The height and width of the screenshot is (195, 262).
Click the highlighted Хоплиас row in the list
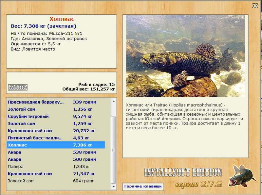tap(56, 145)
